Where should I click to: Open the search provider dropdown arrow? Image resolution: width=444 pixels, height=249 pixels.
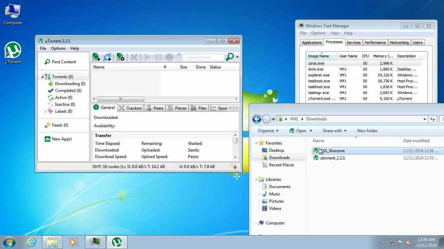coord(237,57)
